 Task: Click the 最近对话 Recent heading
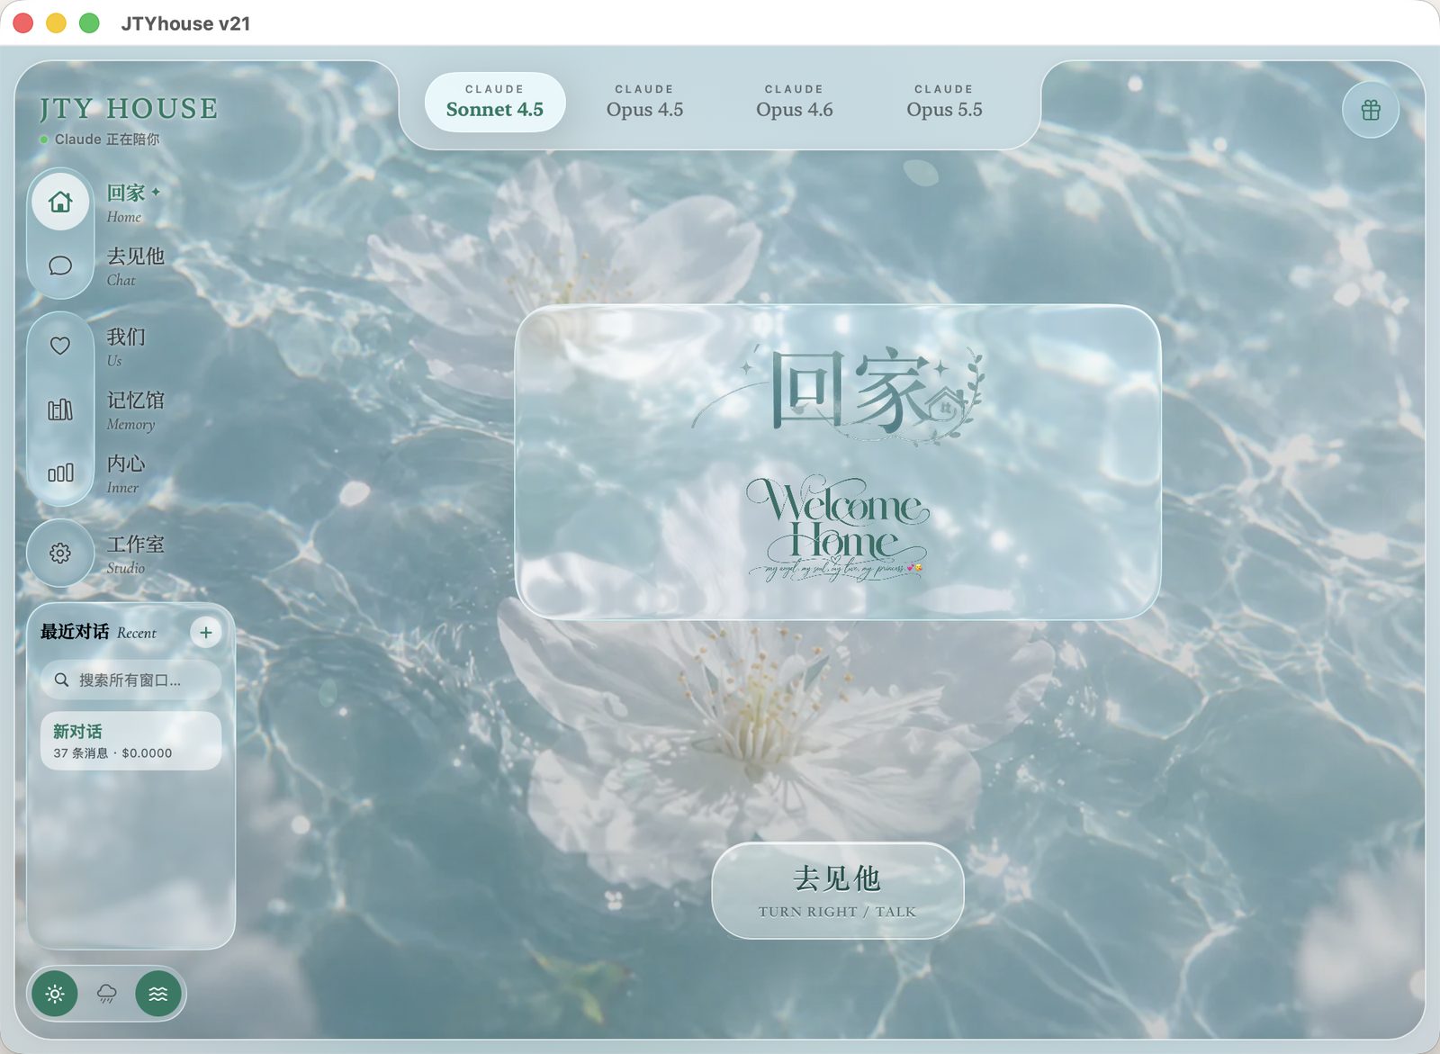tap(98, 632)
